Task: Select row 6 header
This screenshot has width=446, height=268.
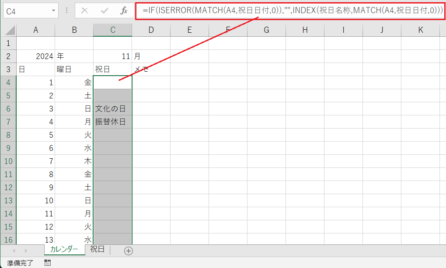Action: pyautogui.click(x=8, y=108)
